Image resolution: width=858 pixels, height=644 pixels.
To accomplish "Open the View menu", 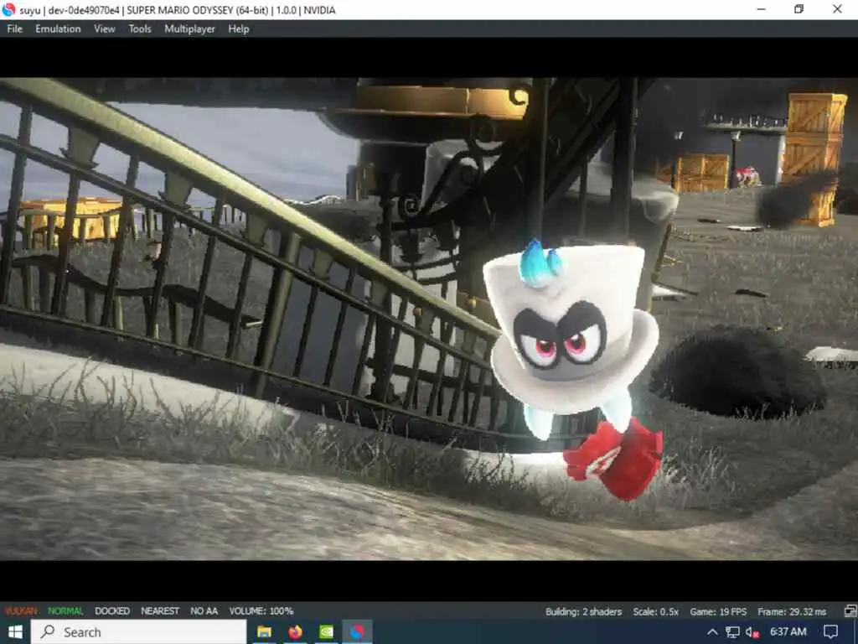I will click(x=105, y=29).
